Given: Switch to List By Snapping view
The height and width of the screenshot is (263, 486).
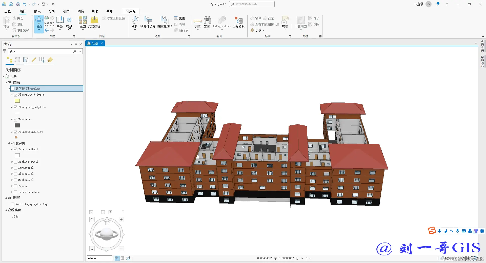Looking at the screenshot, I should click(x=42, y=60).
